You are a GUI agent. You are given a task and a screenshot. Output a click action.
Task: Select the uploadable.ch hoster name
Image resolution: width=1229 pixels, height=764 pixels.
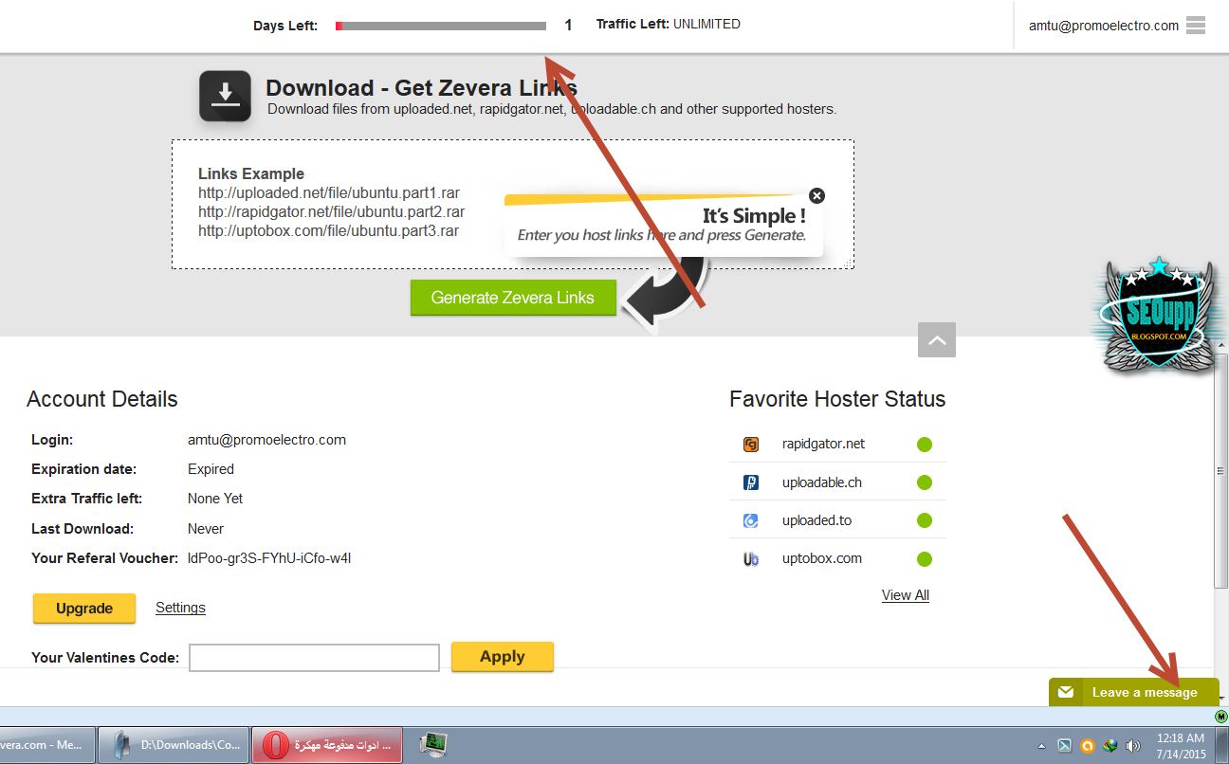pyautogui.click(x=822, y=482)
